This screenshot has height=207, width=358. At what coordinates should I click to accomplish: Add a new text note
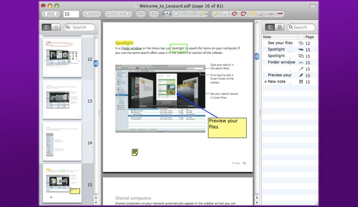point(216,14)
